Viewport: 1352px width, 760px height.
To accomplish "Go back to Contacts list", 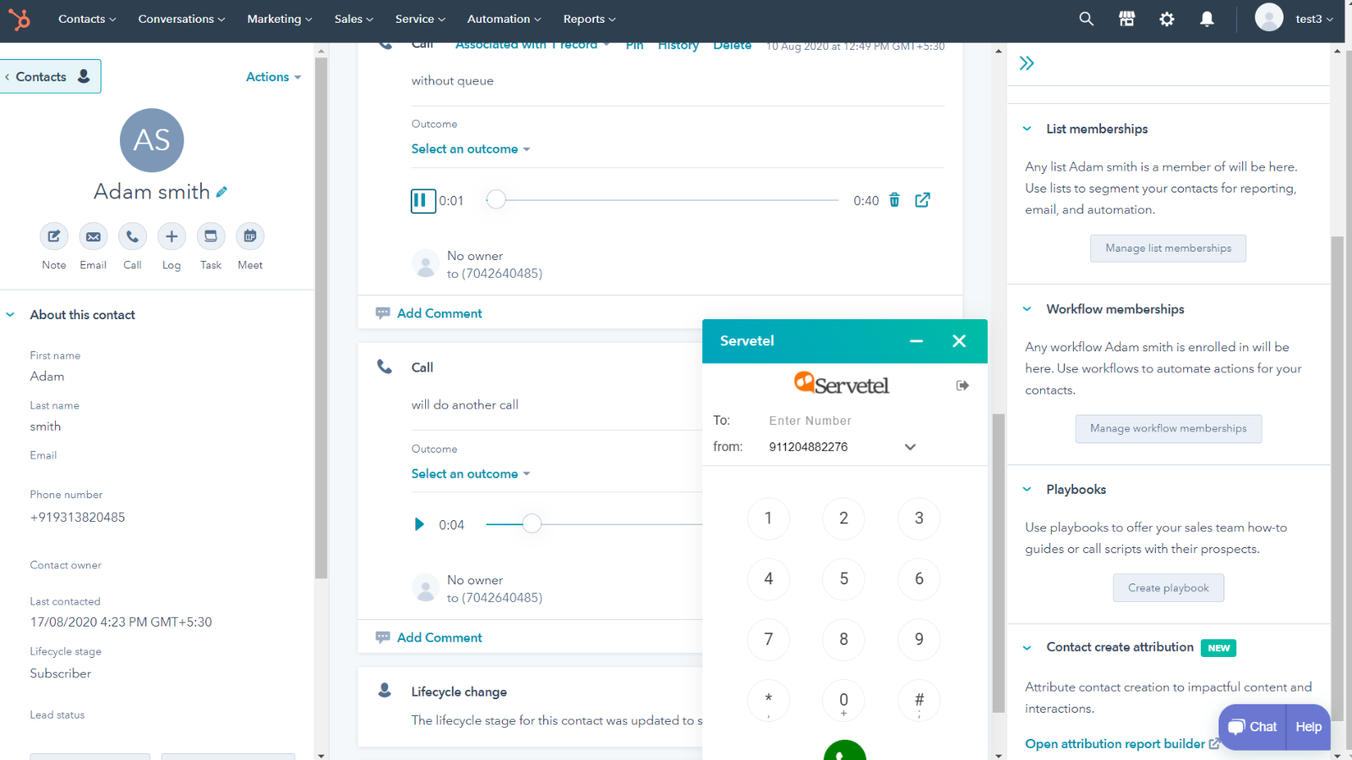I will 51,76.
